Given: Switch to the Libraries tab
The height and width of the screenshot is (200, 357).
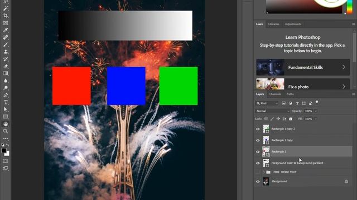Looking at the screenshot, I should pos(274,24).
